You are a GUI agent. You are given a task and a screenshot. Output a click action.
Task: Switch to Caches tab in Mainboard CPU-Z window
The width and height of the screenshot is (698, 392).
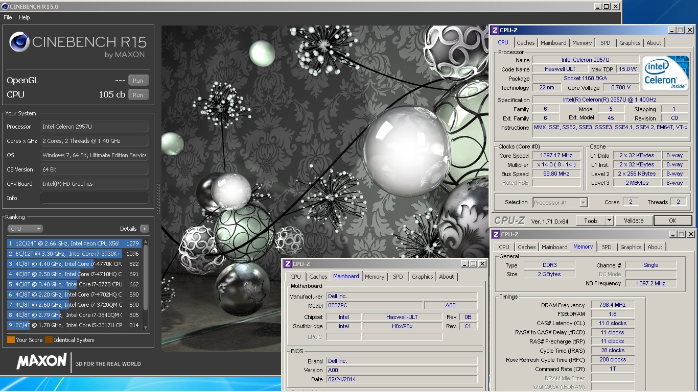318,277
